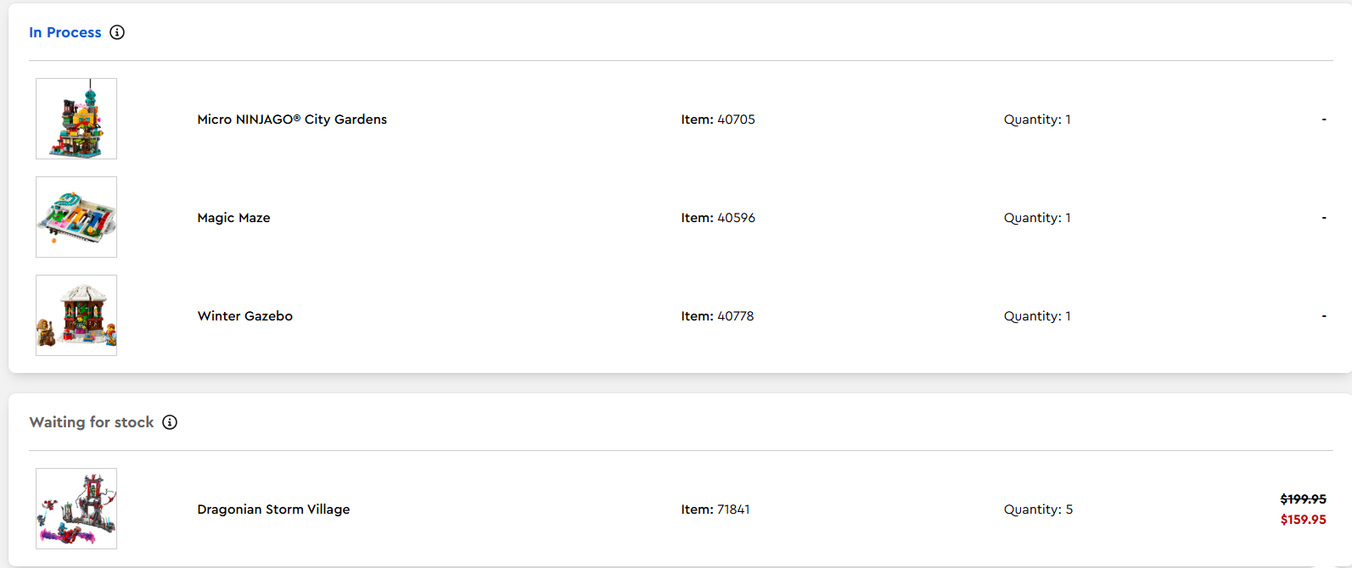
Task: Click the Winter Gazebo product thumbnail
Action: (76, 315)
